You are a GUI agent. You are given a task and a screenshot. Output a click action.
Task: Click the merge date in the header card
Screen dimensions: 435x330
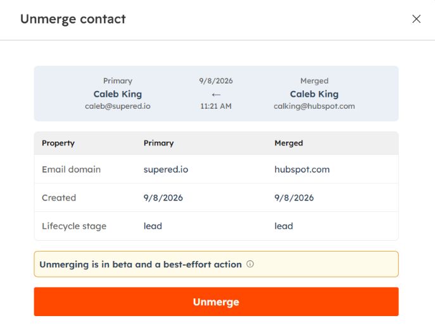tap(216, 81)
